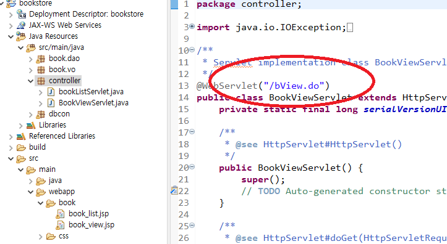Viewport: 447px width, 244px height.
Task: Click the webapp folder icon
Action: coord(41,192)
